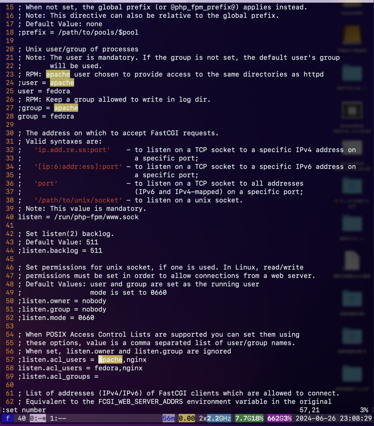
Task: Click 'will be used.' on line 22
Action: pos(76,66)
